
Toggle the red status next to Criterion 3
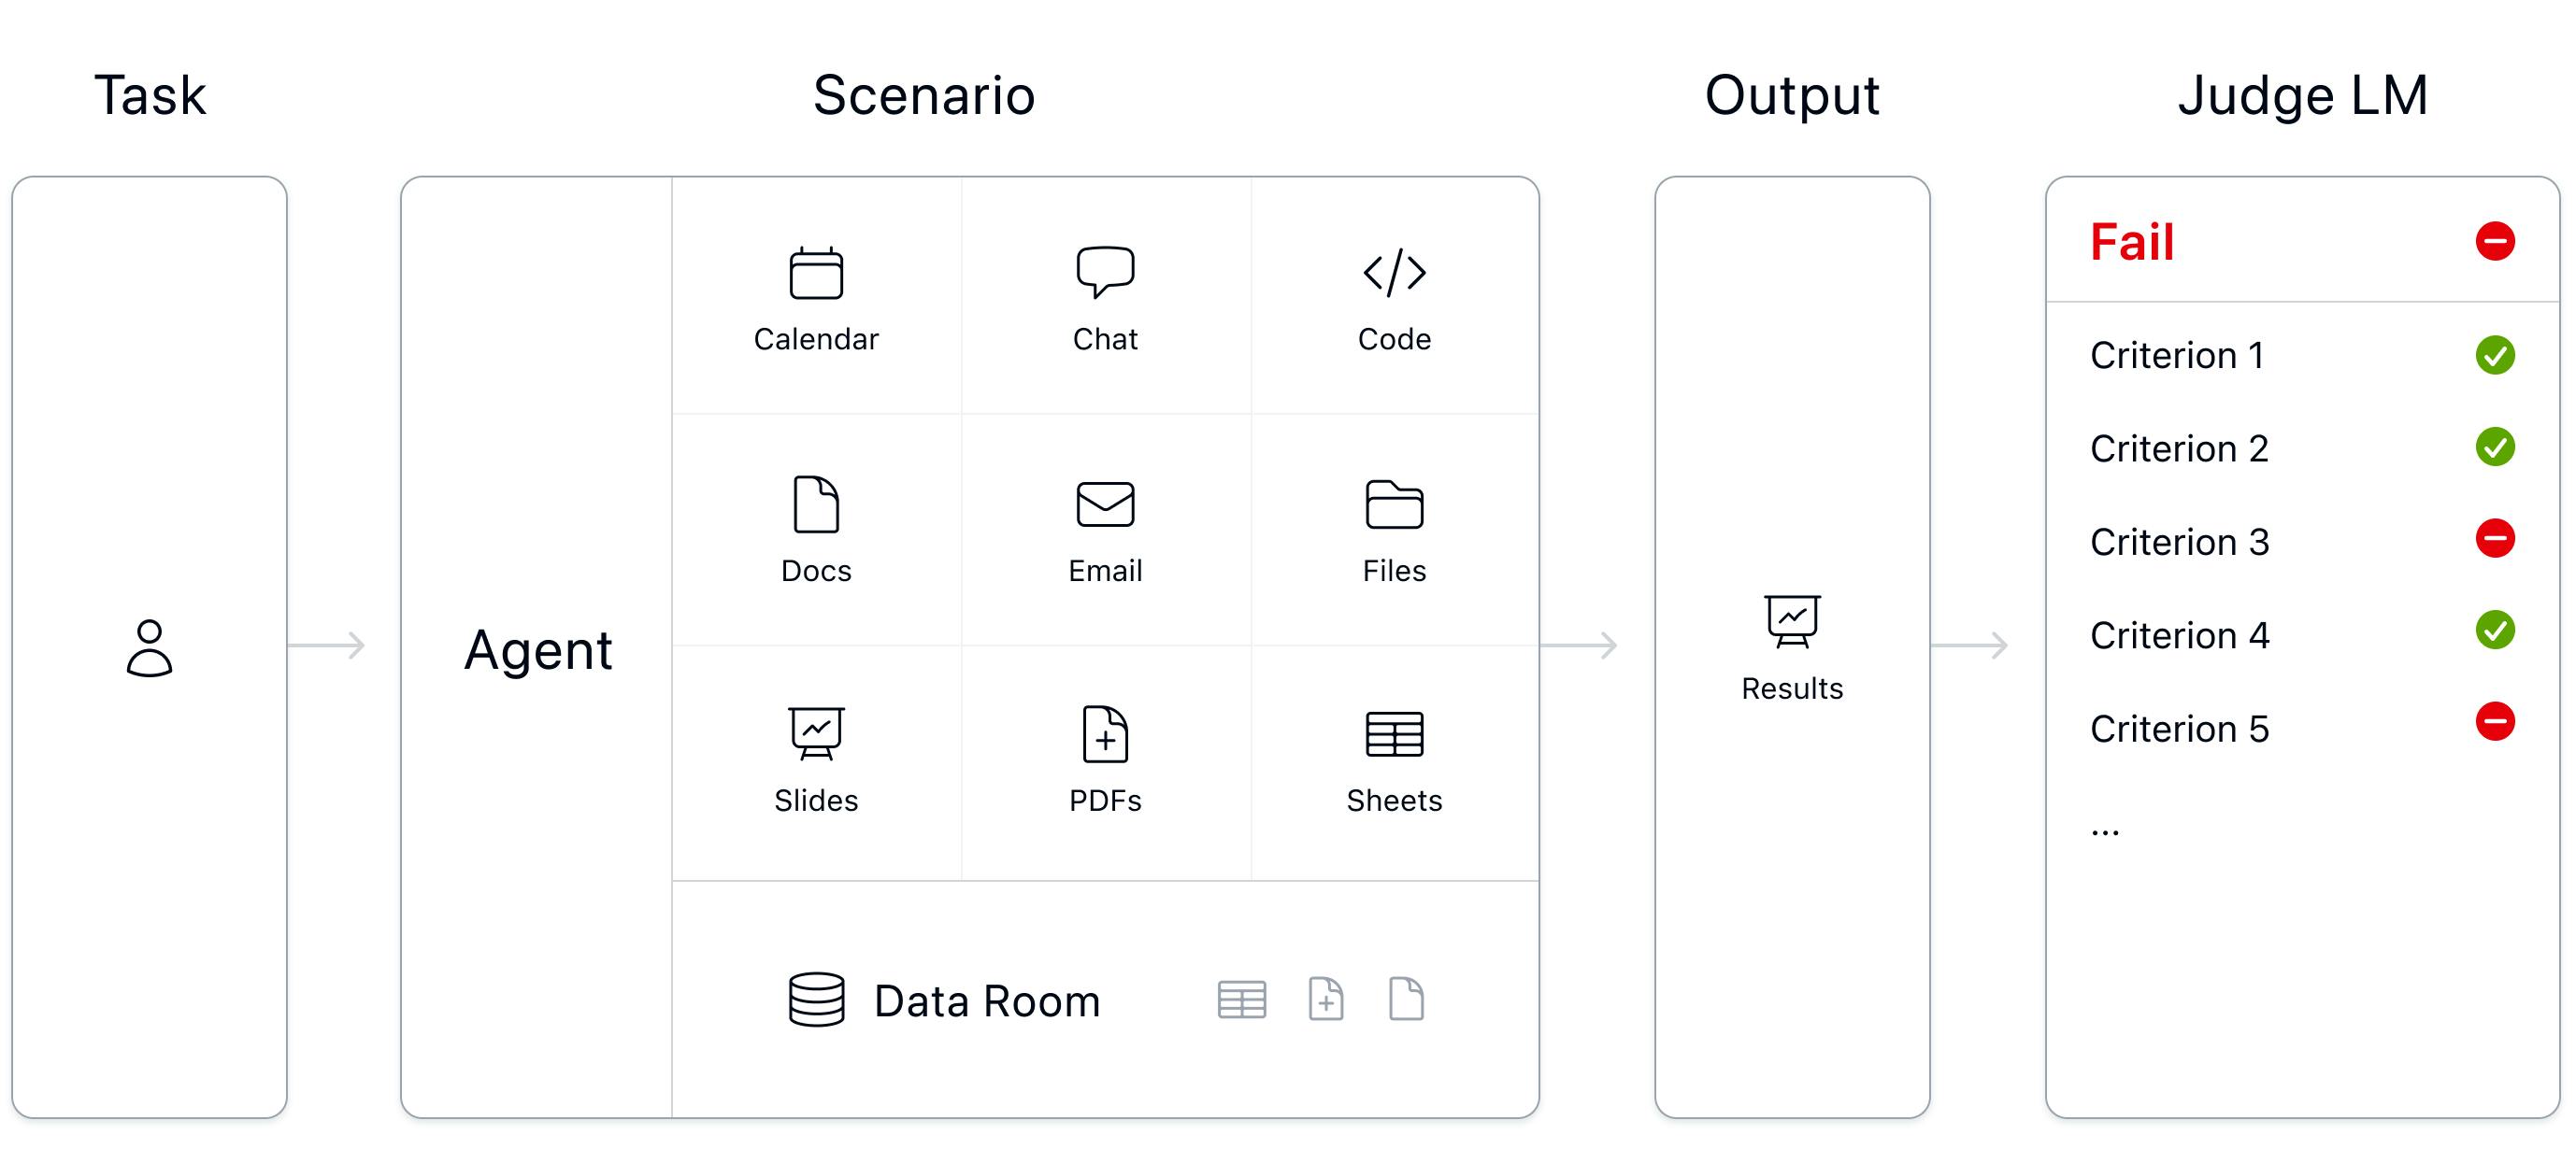pyautogui.click(x=2495, y=540)
